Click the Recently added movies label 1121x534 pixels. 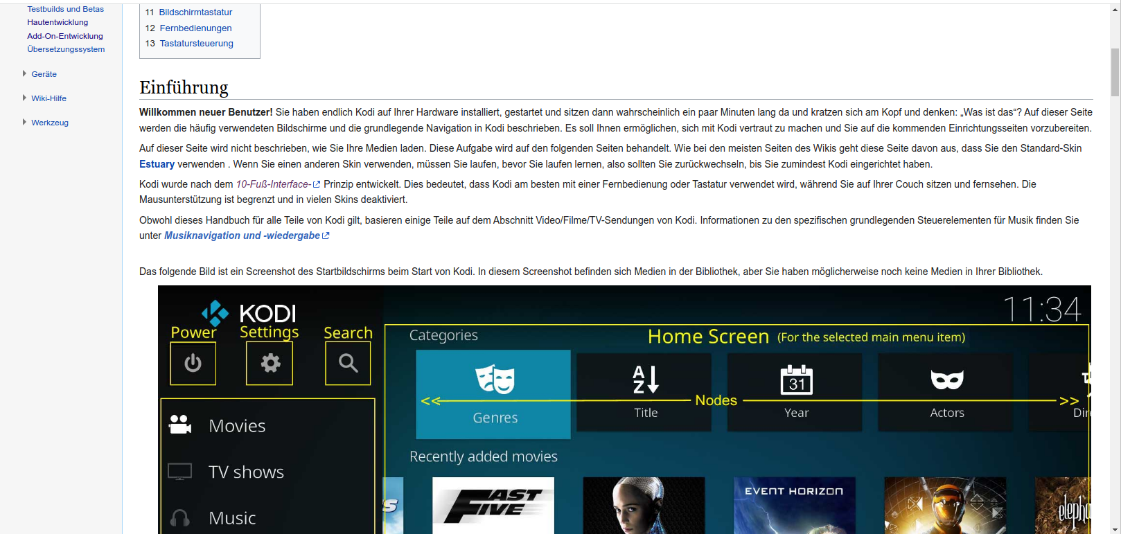click(484, 456)
